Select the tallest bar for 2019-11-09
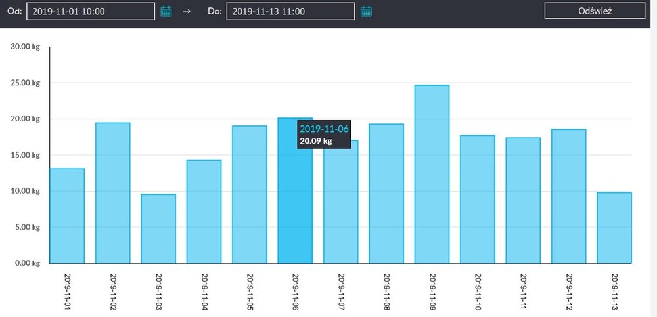 pyautogui.click(x=432, y=175)
